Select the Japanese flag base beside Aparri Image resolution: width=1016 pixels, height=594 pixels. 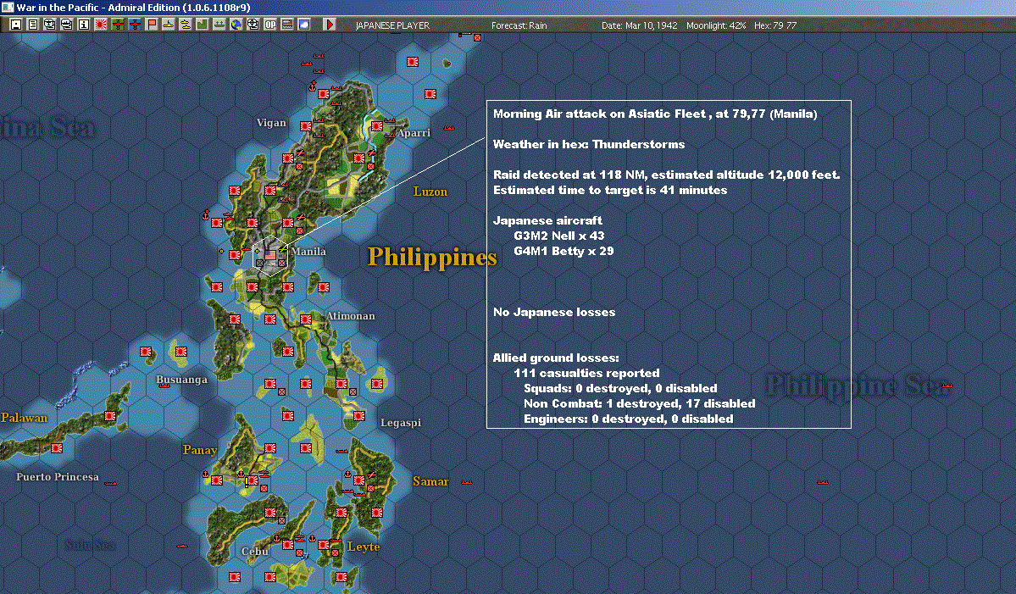(x=376, y=126)
